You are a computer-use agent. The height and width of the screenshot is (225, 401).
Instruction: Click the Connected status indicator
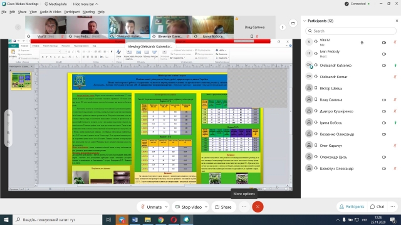357,4
